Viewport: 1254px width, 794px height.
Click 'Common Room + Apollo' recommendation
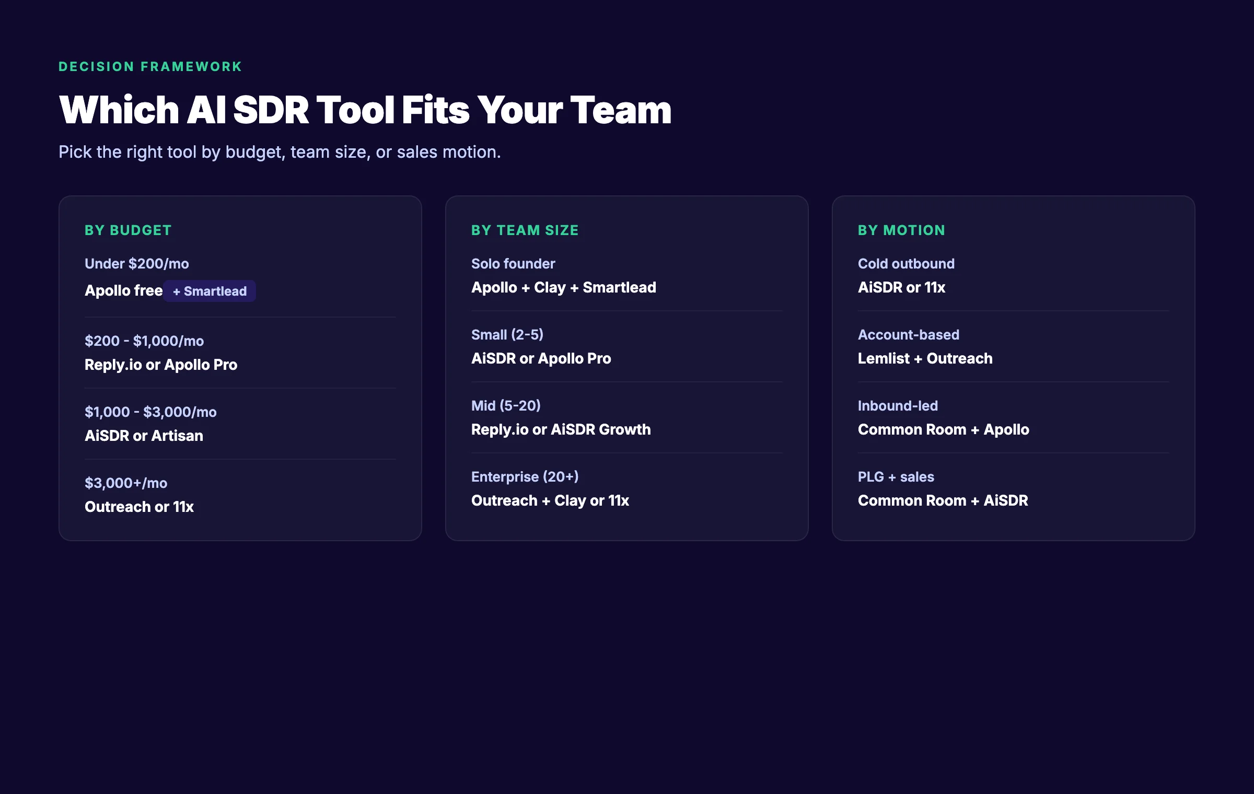(944, 429)
